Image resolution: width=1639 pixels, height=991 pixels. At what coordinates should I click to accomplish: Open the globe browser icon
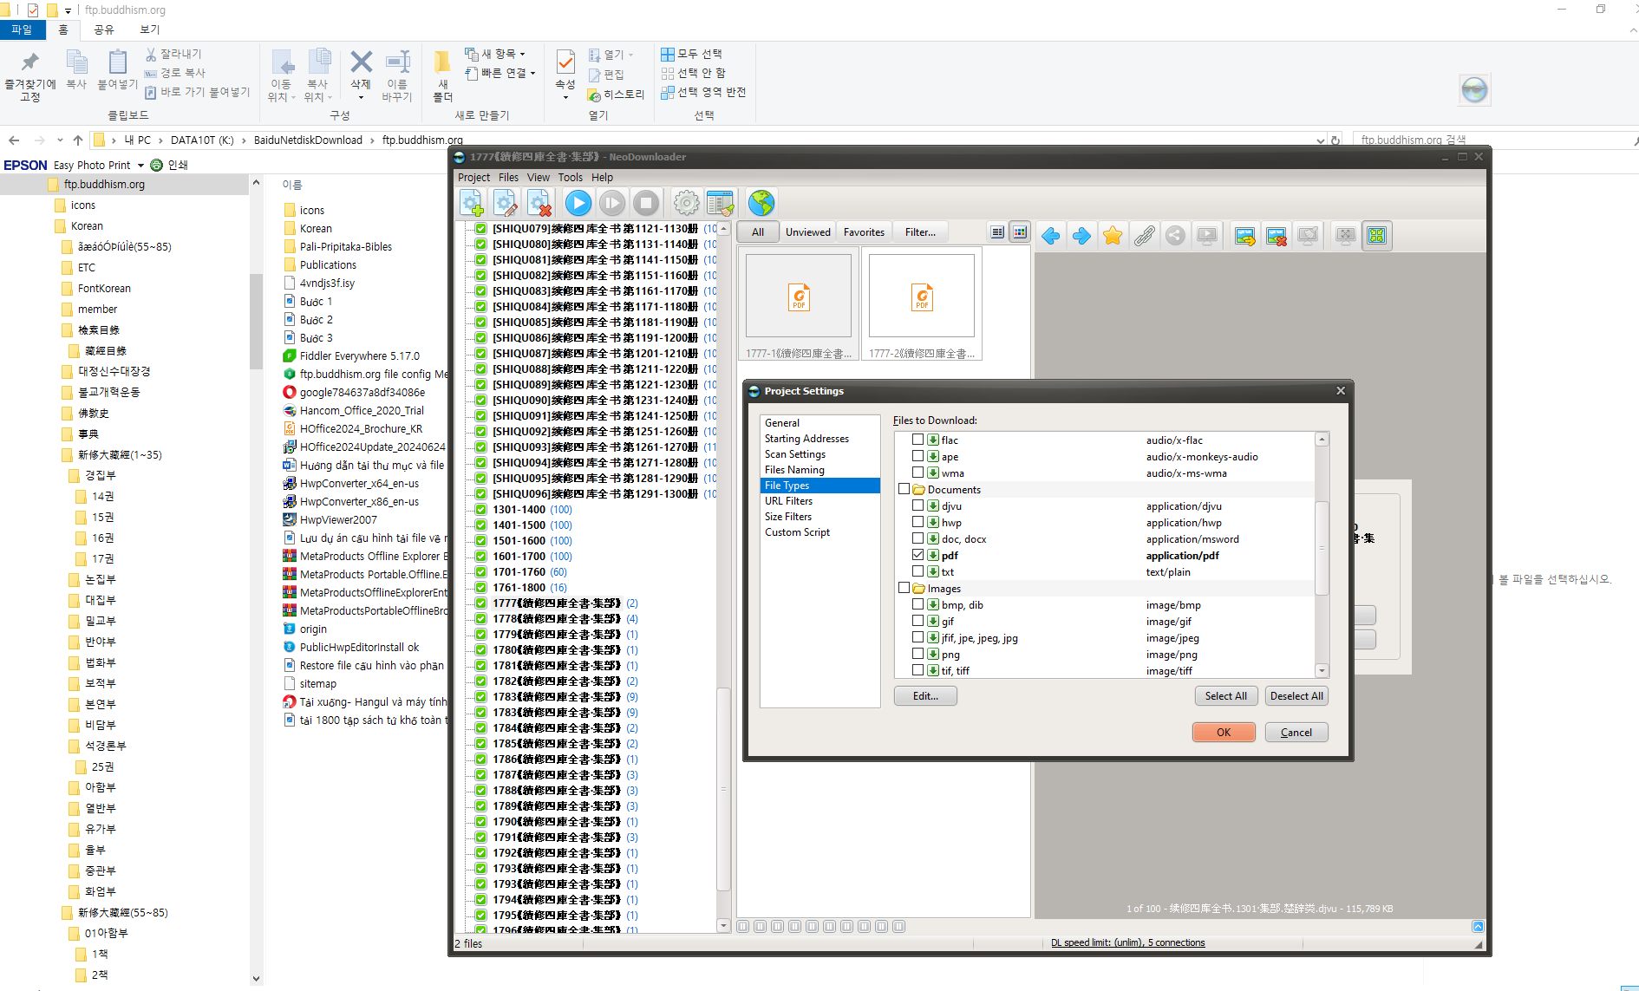pyautogui.click(x=761, y=204)
